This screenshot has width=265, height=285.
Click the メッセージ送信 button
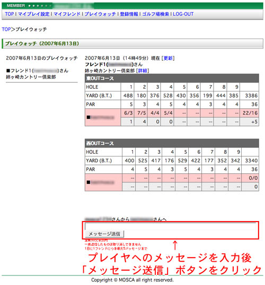(x=104, y=234)
